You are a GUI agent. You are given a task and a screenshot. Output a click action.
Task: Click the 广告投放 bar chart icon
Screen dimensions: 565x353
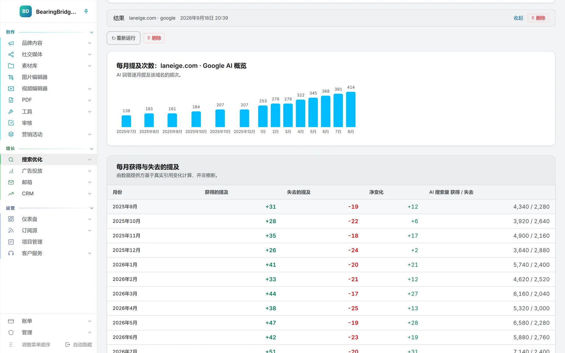(11, 171)
